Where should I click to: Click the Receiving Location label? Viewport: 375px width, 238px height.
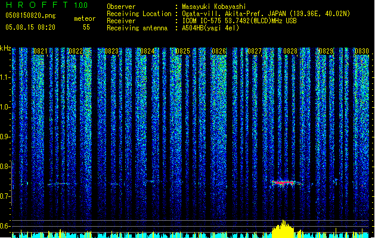click(x=139, y=14)
